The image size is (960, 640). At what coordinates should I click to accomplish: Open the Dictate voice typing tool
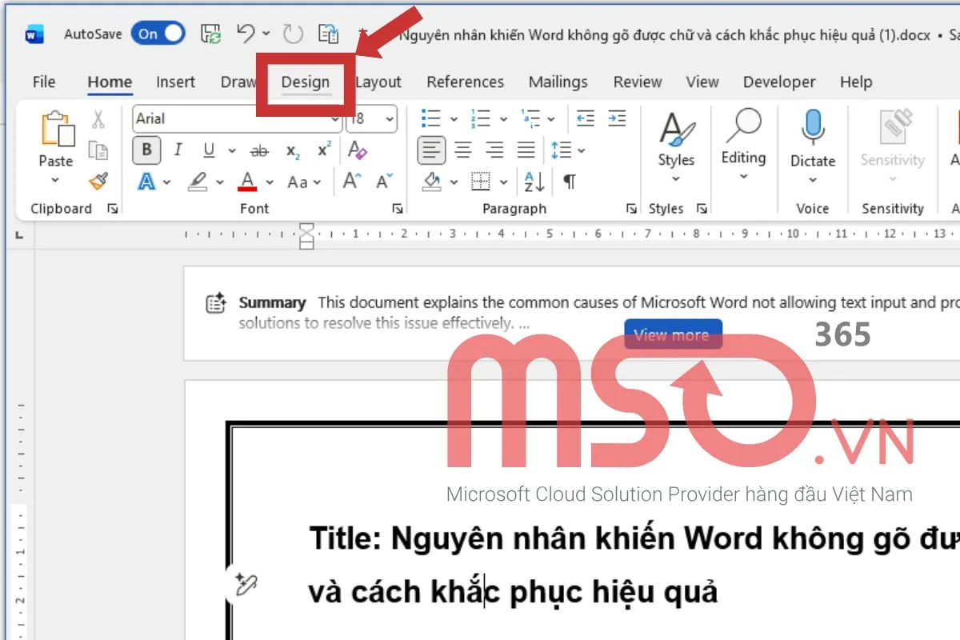click(813, 148)
